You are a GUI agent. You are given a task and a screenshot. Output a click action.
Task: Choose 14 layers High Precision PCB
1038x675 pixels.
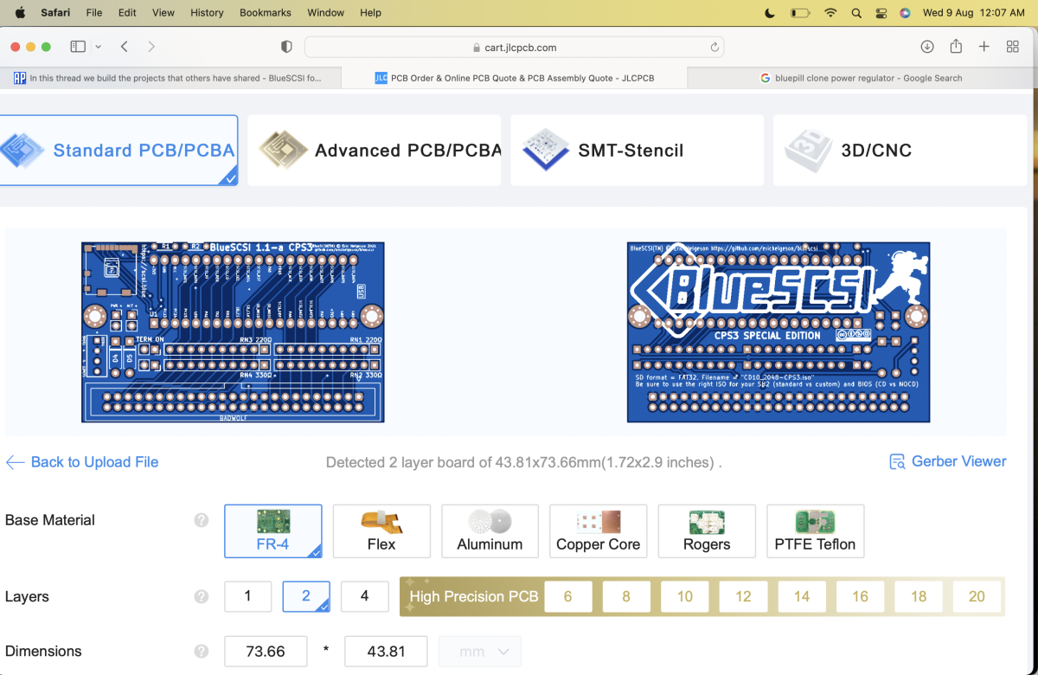point(802,596)
